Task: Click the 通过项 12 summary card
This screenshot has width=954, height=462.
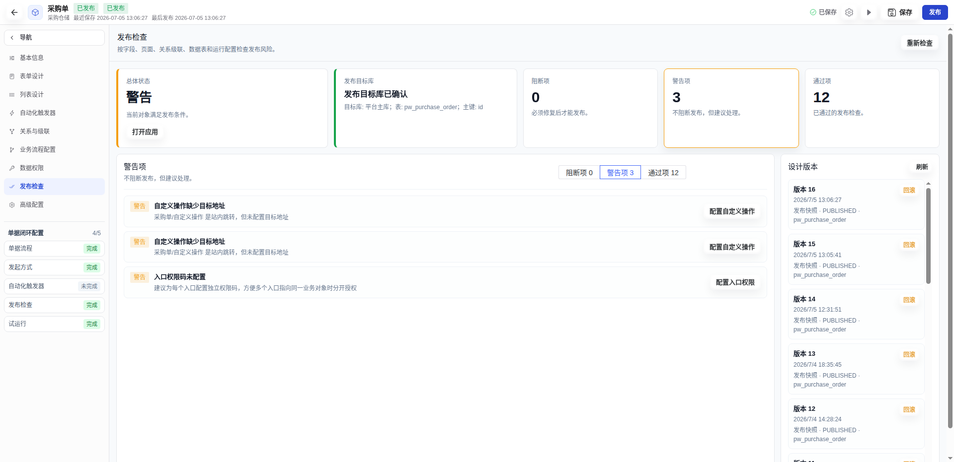Action: click(872, 108)
